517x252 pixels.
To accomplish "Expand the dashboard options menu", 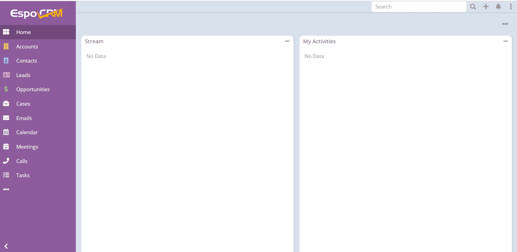I will [x=505, y=24].
